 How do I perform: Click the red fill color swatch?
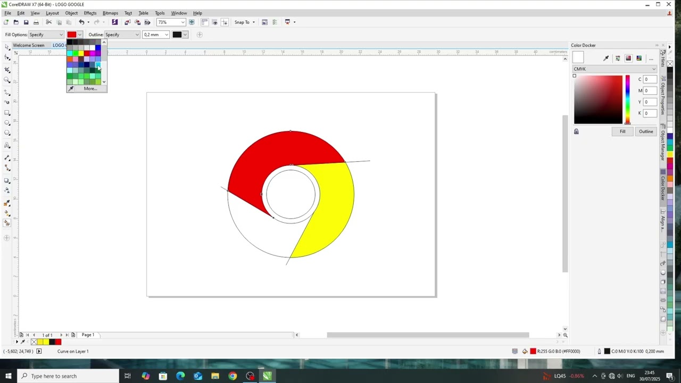point(72,35)
